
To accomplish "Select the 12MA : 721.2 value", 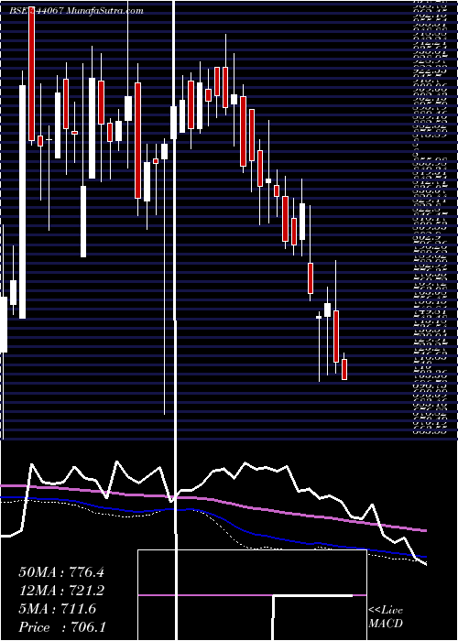I will pyautogui.click(x=61, y=591).
